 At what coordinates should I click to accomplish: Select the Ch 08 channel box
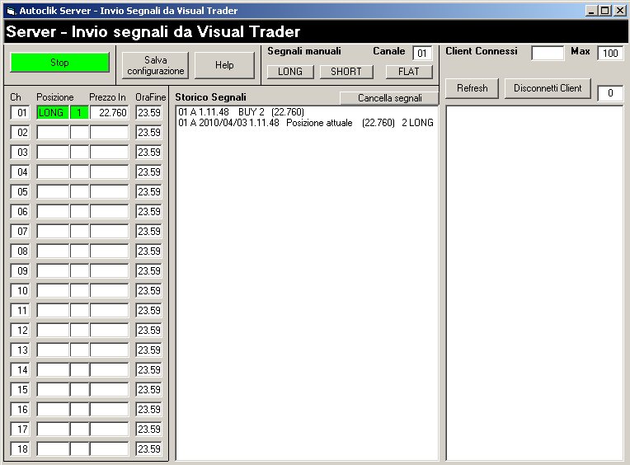click(20, 251)
